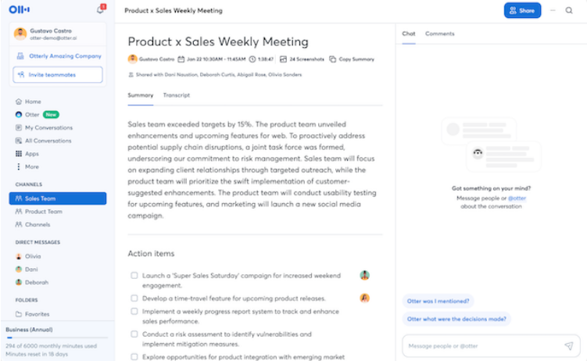This screenshot has height=361, width=587.
Task: Open My Conversations list
Action: 47,127
